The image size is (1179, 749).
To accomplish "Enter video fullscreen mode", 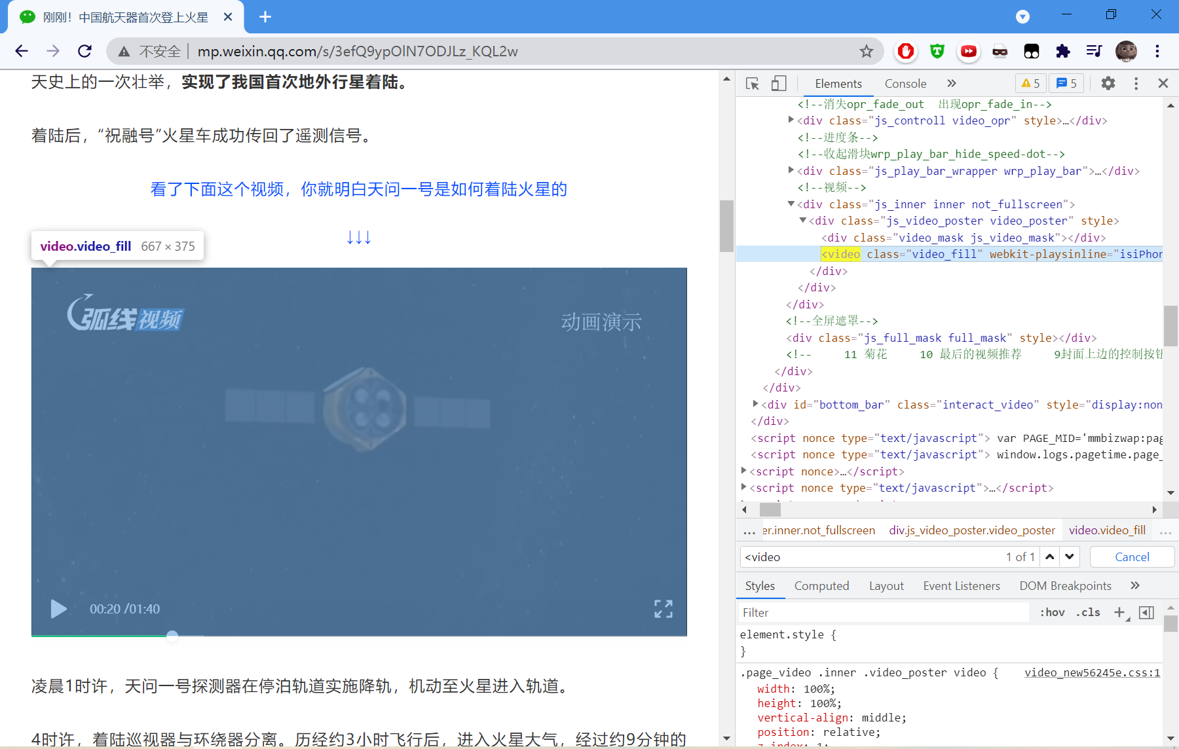I will 664,609.
